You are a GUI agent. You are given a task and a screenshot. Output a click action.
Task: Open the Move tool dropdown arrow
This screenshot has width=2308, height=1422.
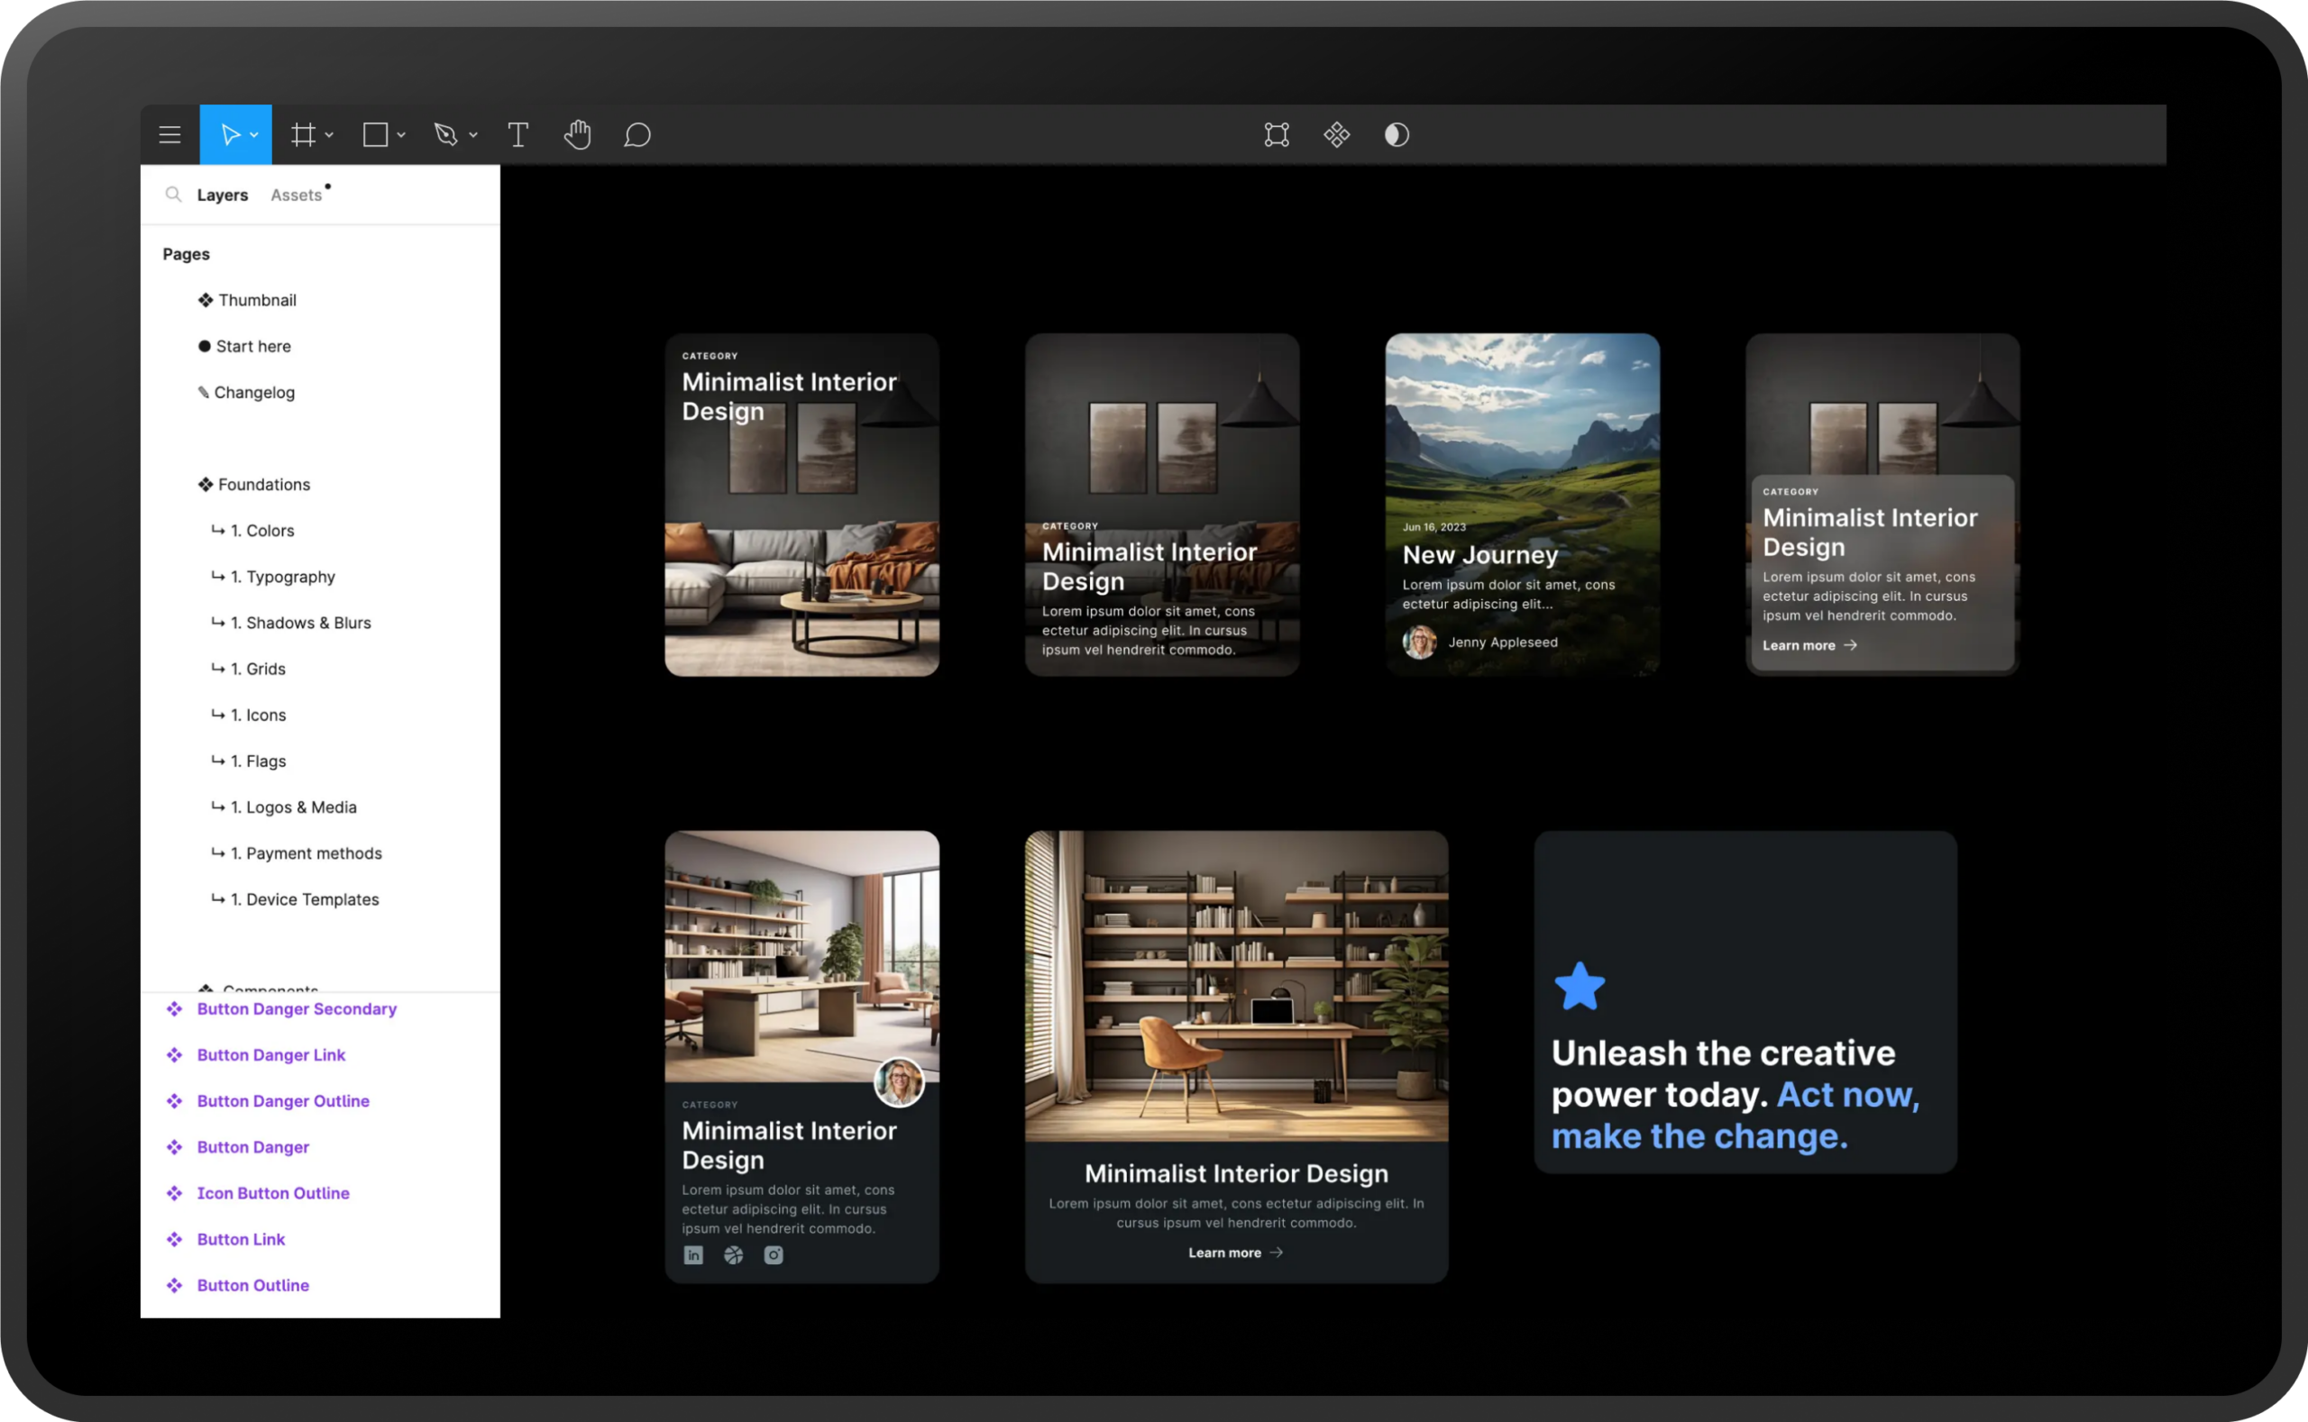(x=253, y=133)
